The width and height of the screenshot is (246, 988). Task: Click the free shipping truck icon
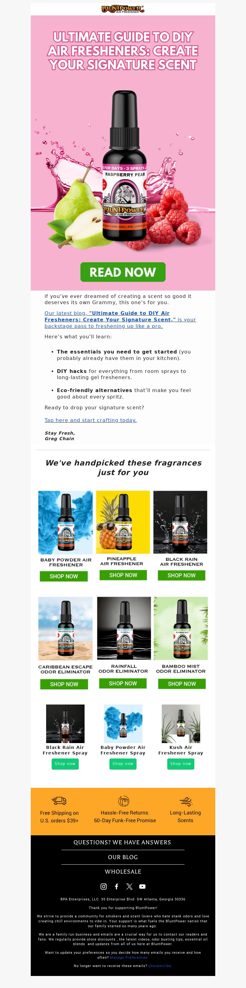pos(59,801)
